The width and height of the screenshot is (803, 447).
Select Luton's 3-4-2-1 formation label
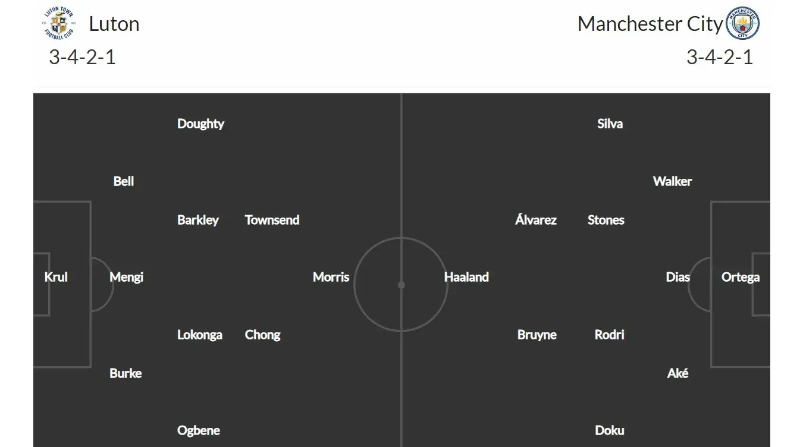tap(82, 57)
